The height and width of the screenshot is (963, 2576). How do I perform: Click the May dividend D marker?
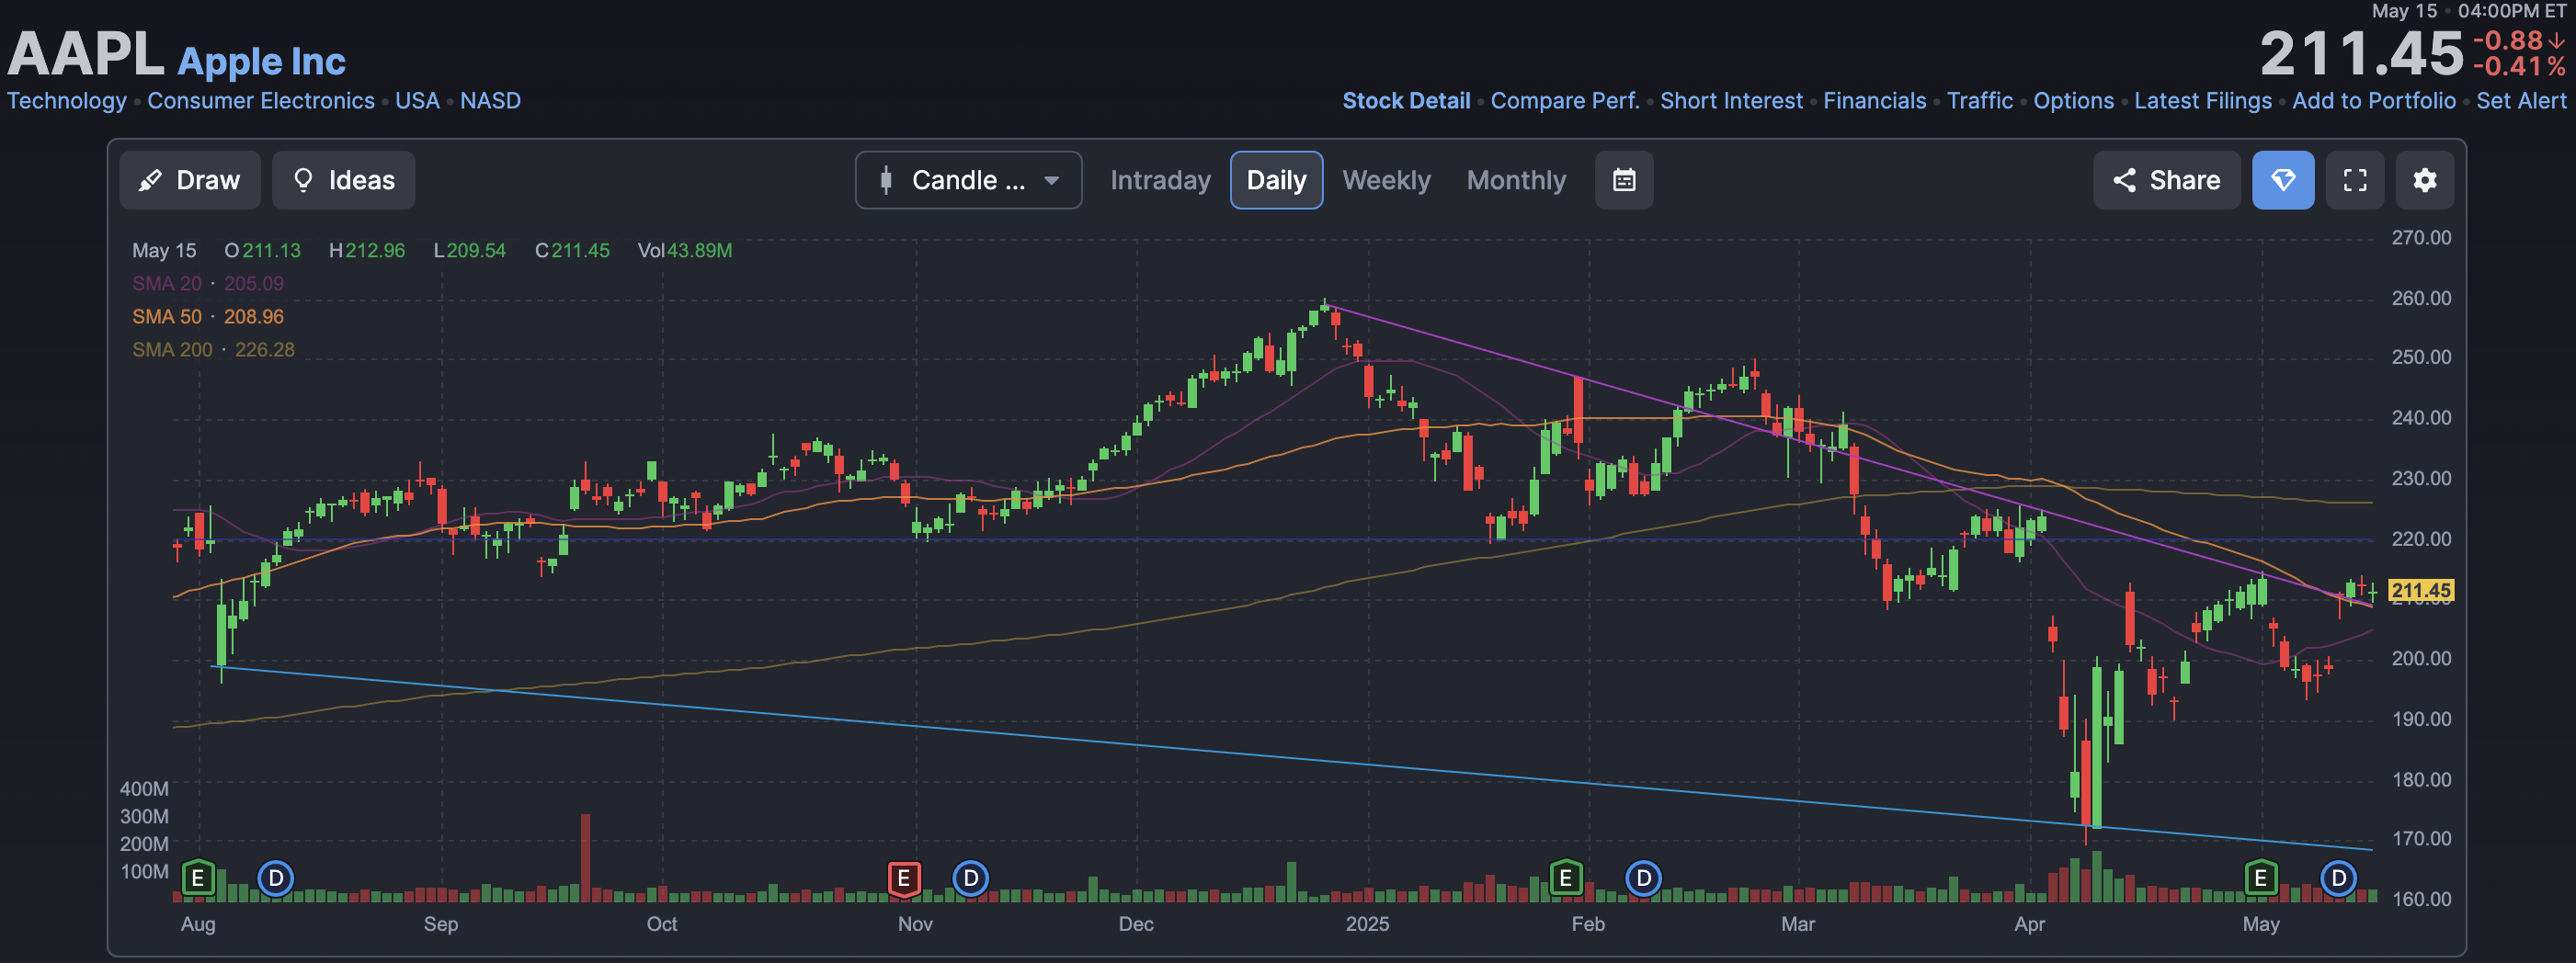click(2338, 879)
